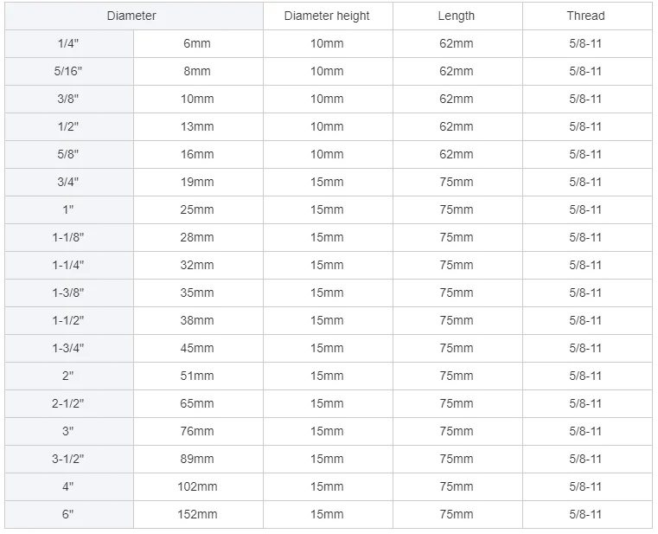
Task: Click the Diameter column header
Action: point(132,16)
